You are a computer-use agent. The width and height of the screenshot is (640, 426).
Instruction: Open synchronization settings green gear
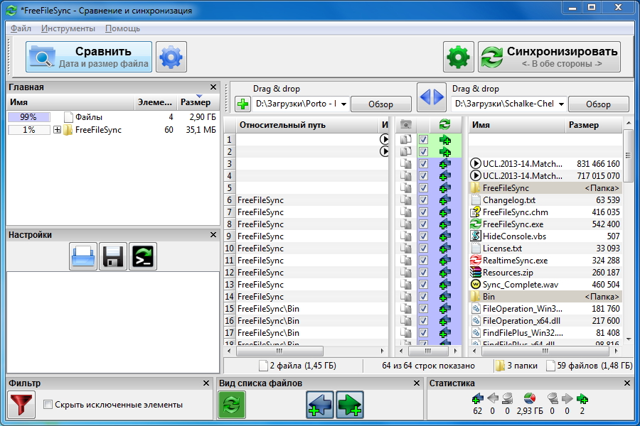coord(459,57)
